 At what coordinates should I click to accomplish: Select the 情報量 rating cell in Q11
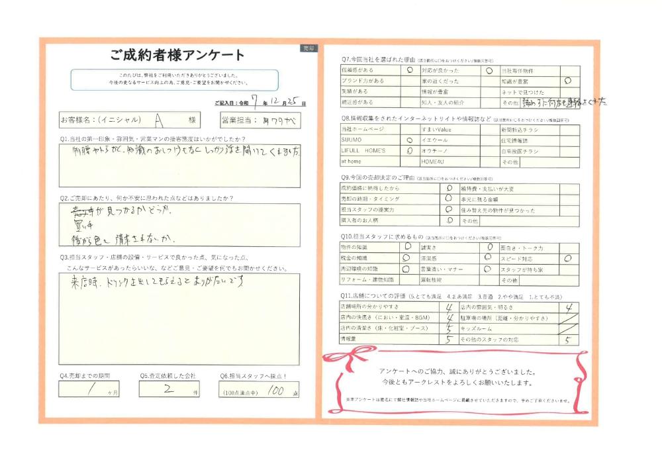[448, 340]
